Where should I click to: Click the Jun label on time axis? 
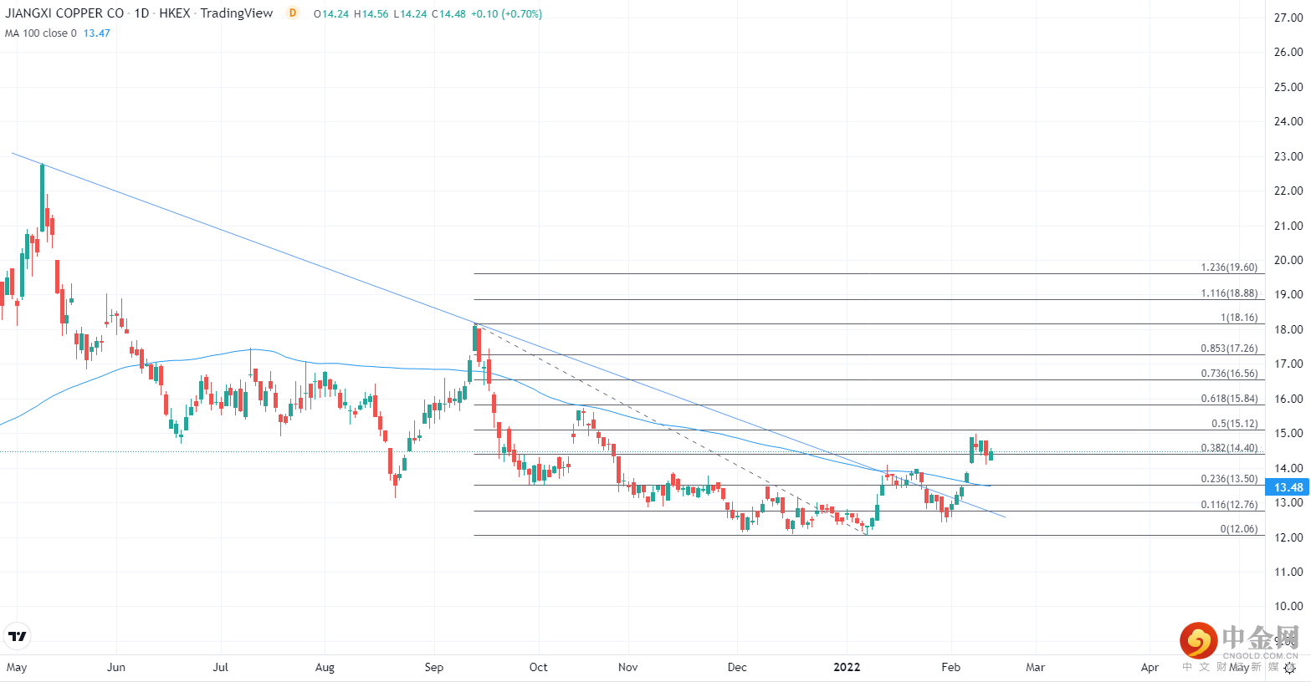click(116, 667)
